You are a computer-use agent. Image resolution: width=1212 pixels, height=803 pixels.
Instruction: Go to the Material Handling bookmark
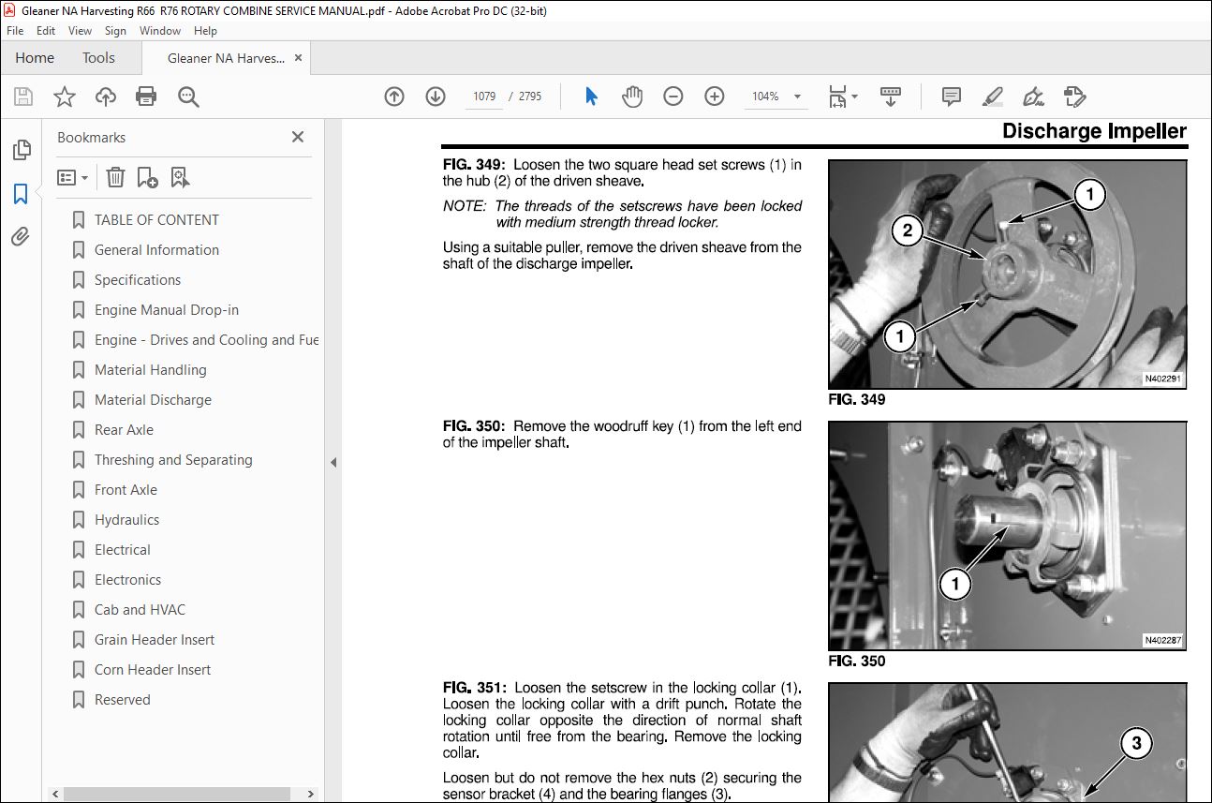150,370
